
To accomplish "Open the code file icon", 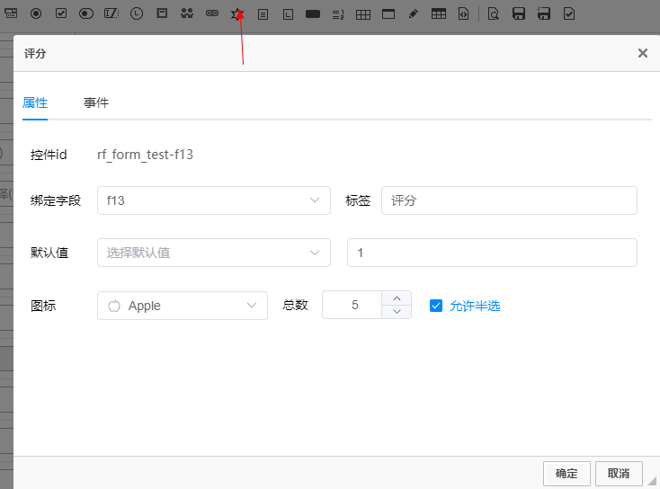I will pyautogui.click(x=463, y=13).
